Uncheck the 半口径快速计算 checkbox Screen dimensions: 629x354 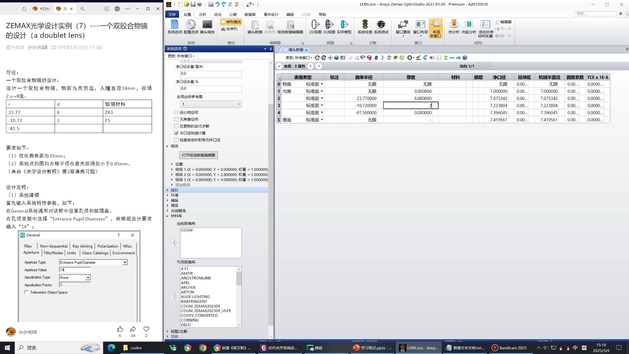[x=176, y=133]
